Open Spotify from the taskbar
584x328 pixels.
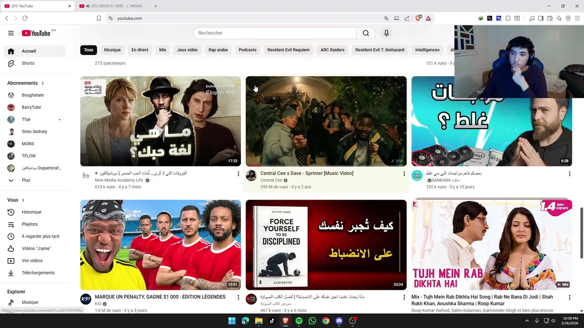299,321
